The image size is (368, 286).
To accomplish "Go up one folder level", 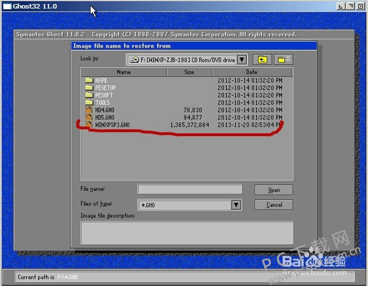I will tap(261, 59).
